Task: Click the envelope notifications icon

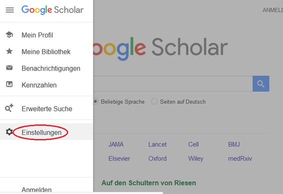Action: point(9,68)
